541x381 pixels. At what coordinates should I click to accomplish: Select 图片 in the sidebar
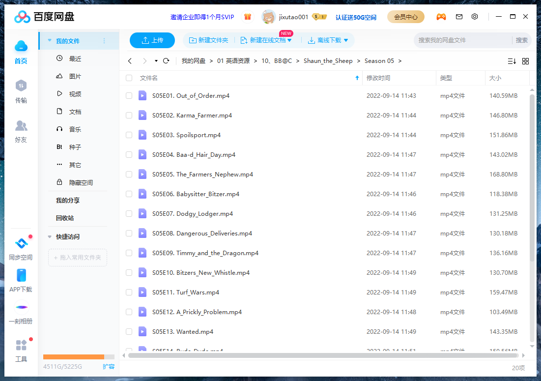click(x=79, y=76)
